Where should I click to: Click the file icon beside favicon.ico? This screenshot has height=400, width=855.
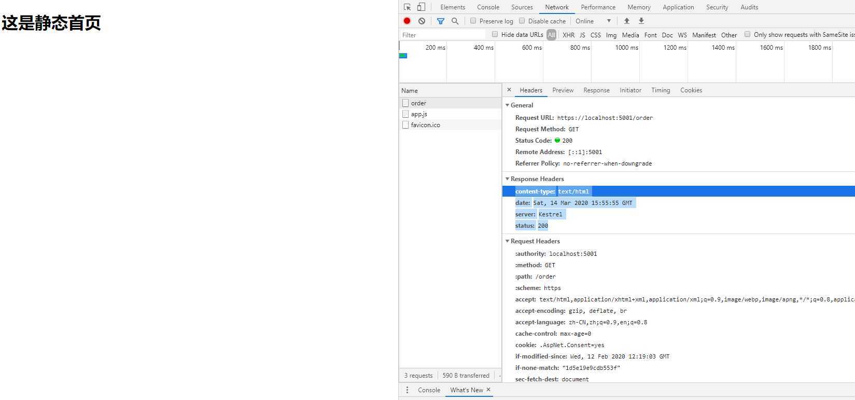coord(405,125)
